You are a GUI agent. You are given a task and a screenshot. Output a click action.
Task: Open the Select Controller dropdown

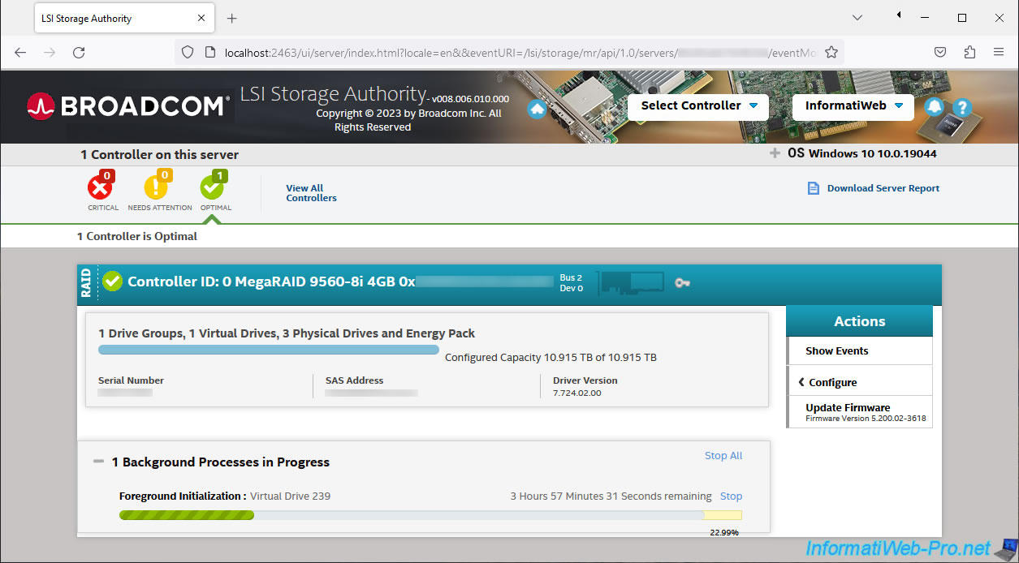[x=698, y=106]
